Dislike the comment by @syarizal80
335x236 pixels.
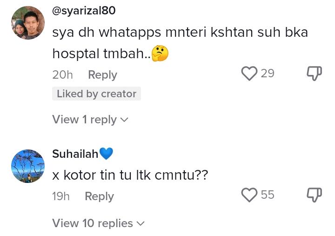(x=315, y=74)
